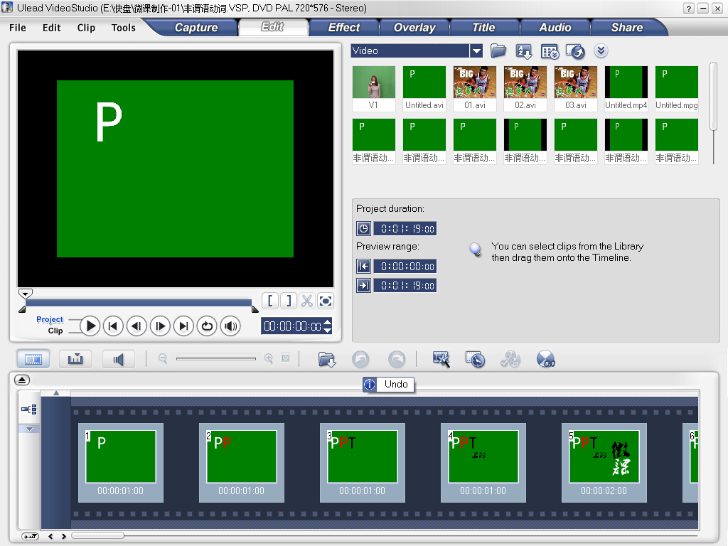The image size is (728, 546).
Task: Select storyboard clip 3 PPT
Action: point(362,462)
